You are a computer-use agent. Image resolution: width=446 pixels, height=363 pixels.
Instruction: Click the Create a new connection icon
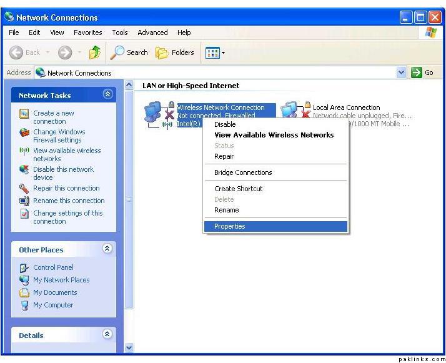pyautogui.click(x=24, y=114)
